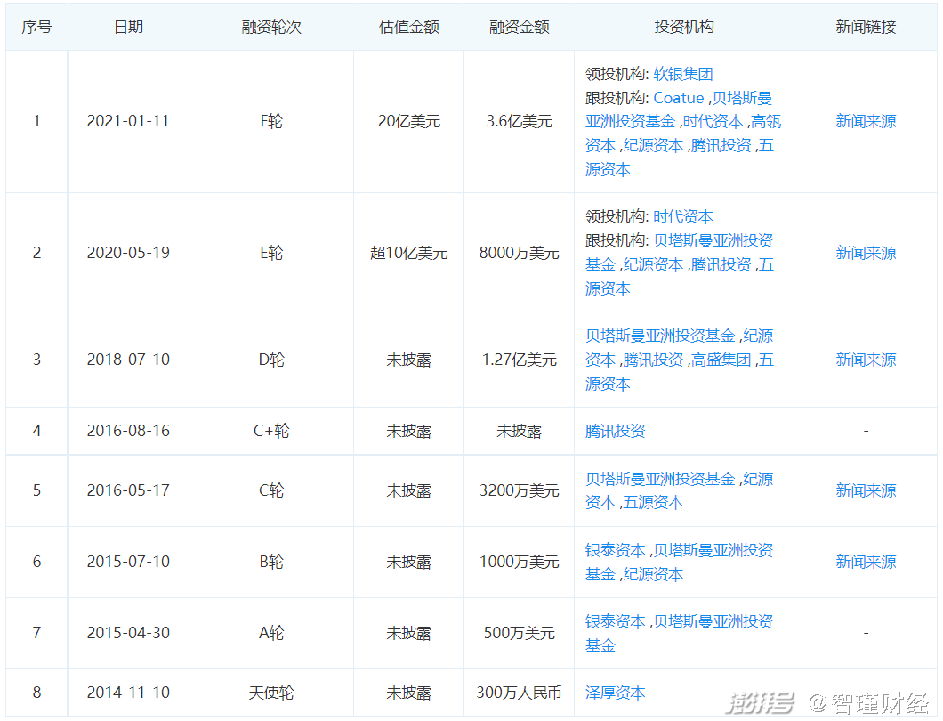Click the 融资金额 column header
The image size is (943, 721).
tap(519, 27)
